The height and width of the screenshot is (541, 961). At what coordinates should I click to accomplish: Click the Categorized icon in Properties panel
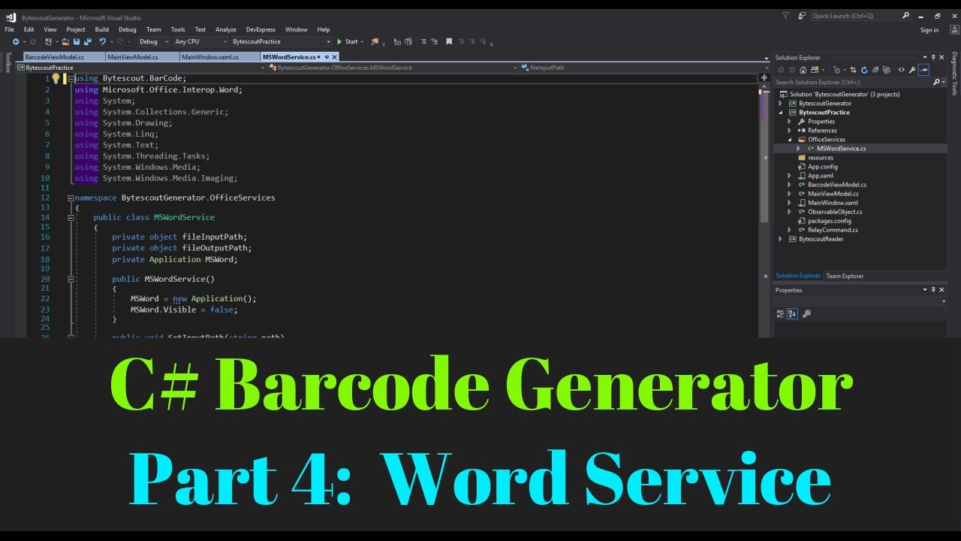(780, 313)
